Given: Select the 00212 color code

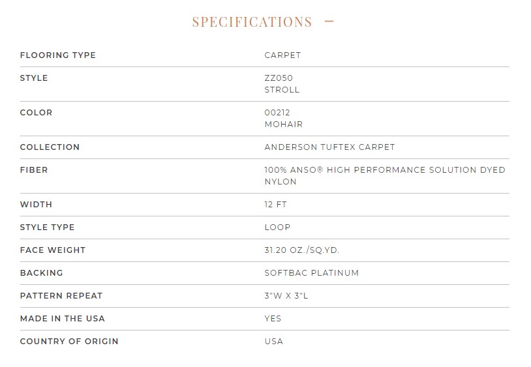Looking at the screenshot, I should [277, 112].
